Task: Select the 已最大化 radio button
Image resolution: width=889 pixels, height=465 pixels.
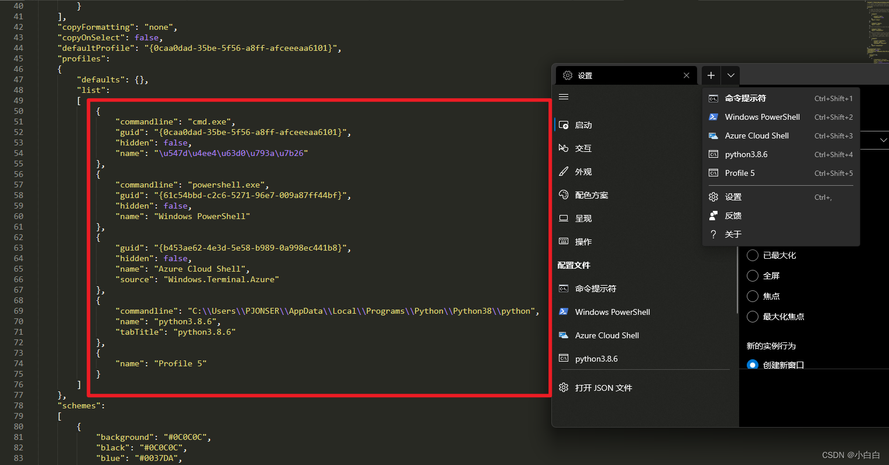Action: (753, 255)
